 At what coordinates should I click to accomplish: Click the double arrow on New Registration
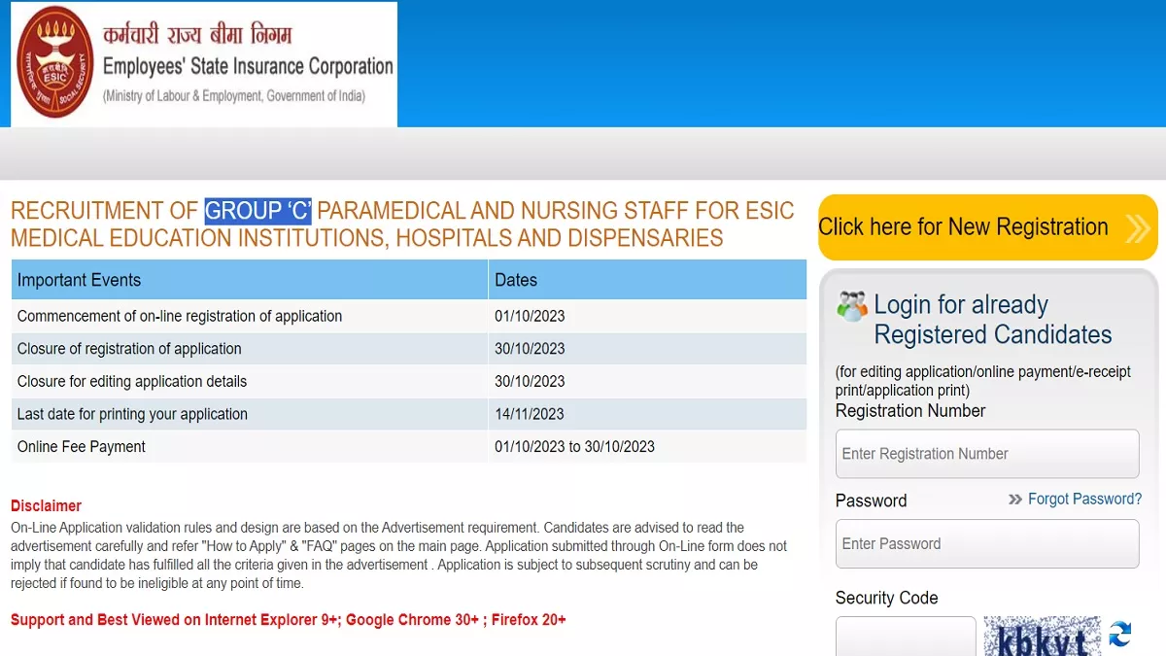(1137, 227)
